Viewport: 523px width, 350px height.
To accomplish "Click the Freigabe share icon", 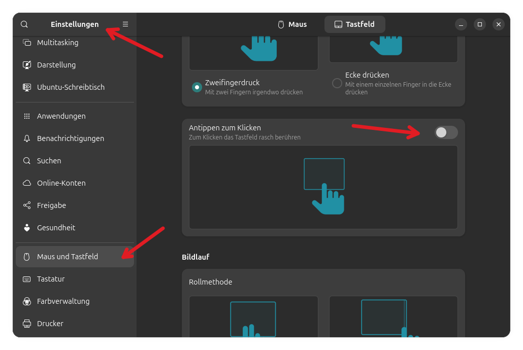I will pyautogui.click(x=27, y=205).
